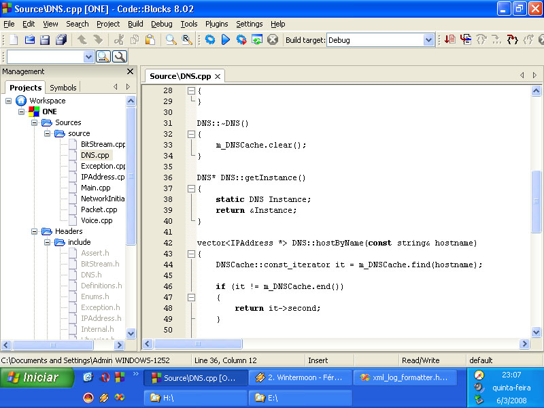Collapse the include folder under Headers
The image size is (544, 408).
point(47,242)
